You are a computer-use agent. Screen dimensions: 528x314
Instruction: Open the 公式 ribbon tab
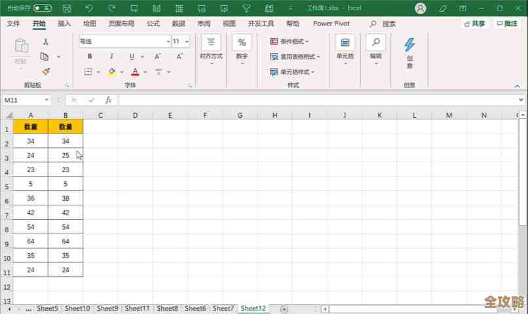tap(153, 24)
